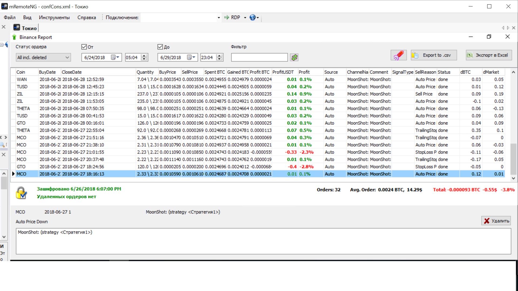The width and height of the screenshot is (518, 291).
Task: Toggle the От date checkbox
Action: coord(84,47)
